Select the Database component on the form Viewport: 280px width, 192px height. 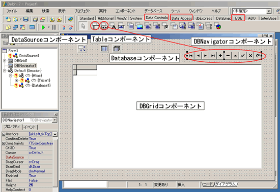pyautogui.click(x=117, y=48)
